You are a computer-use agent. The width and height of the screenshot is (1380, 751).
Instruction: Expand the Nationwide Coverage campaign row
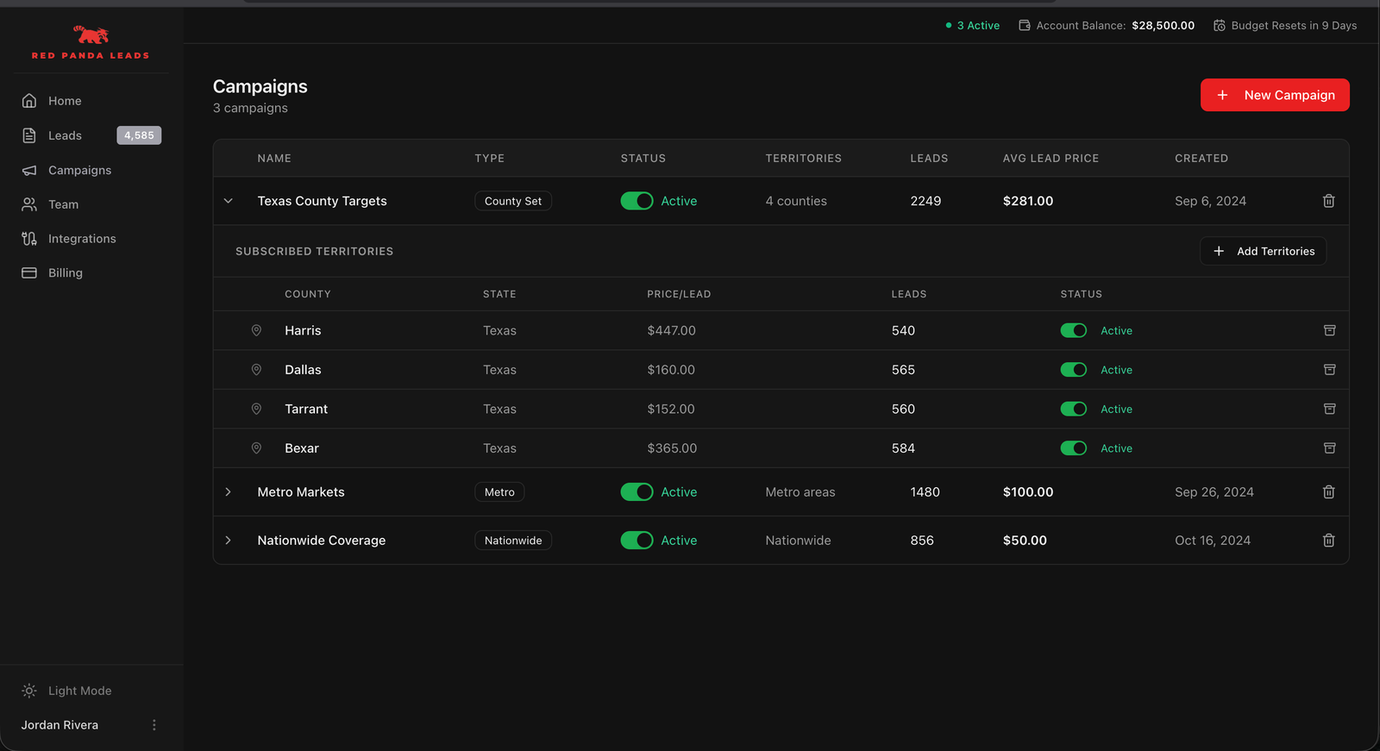pos(229,541)
